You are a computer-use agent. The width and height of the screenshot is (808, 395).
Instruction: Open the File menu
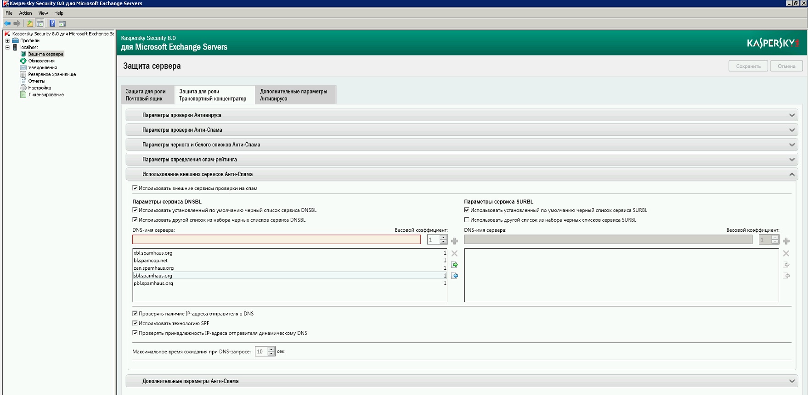tap(9, 13)
